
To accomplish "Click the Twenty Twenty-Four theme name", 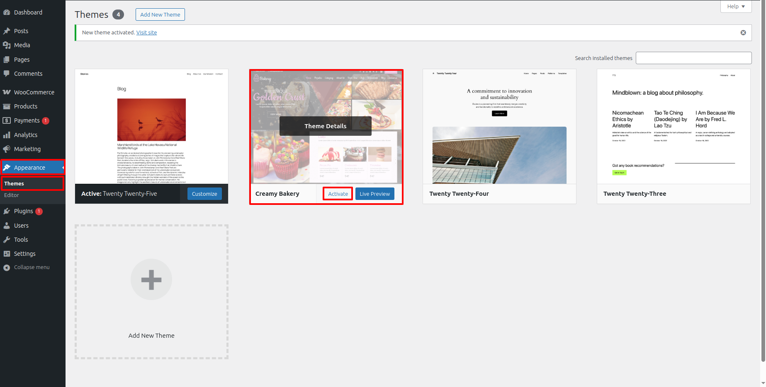I will tap(459, 194).
